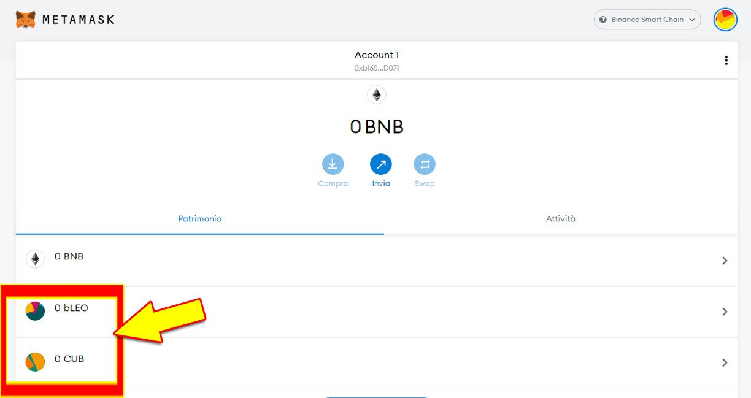751x398 pixels.
Task: Click the Ethereum logo above the balance
Action: 377,95
